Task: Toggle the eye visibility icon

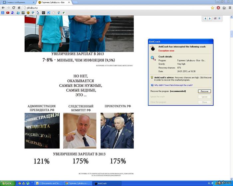Action: pos(215,19)
